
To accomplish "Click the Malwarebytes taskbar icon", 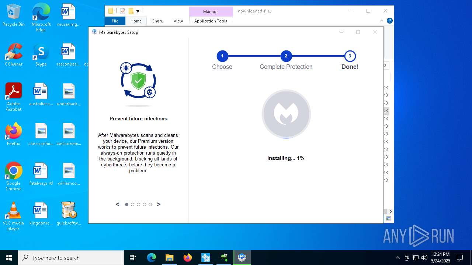I will pos(242,258).
